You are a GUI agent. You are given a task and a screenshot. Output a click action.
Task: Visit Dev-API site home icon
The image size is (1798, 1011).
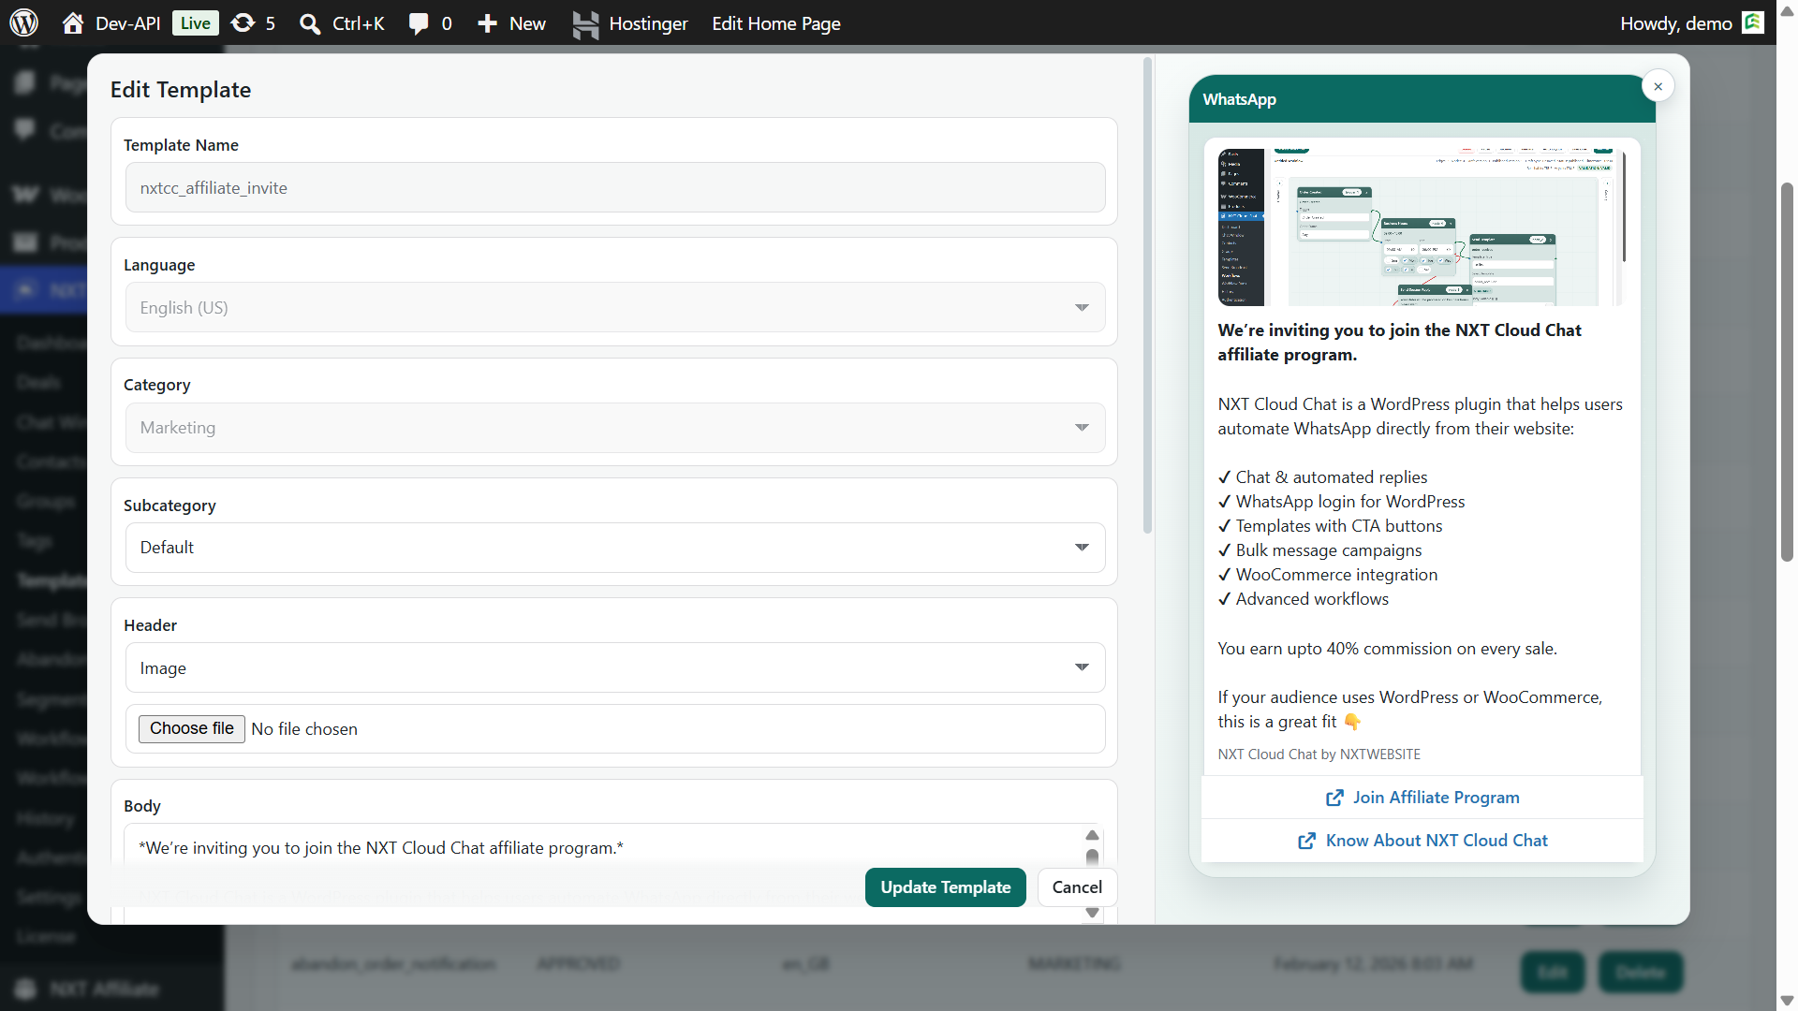tap(72, 23)
